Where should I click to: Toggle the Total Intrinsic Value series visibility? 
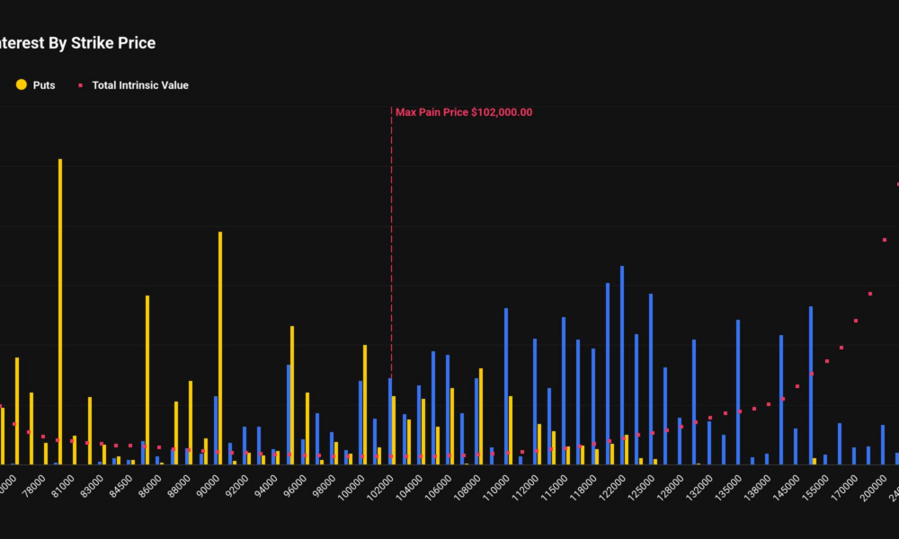(139, 84)
